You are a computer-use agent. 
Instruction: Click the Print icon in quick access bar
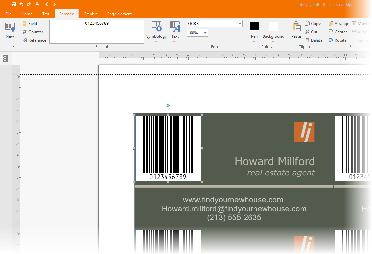[x=37, y=4]
